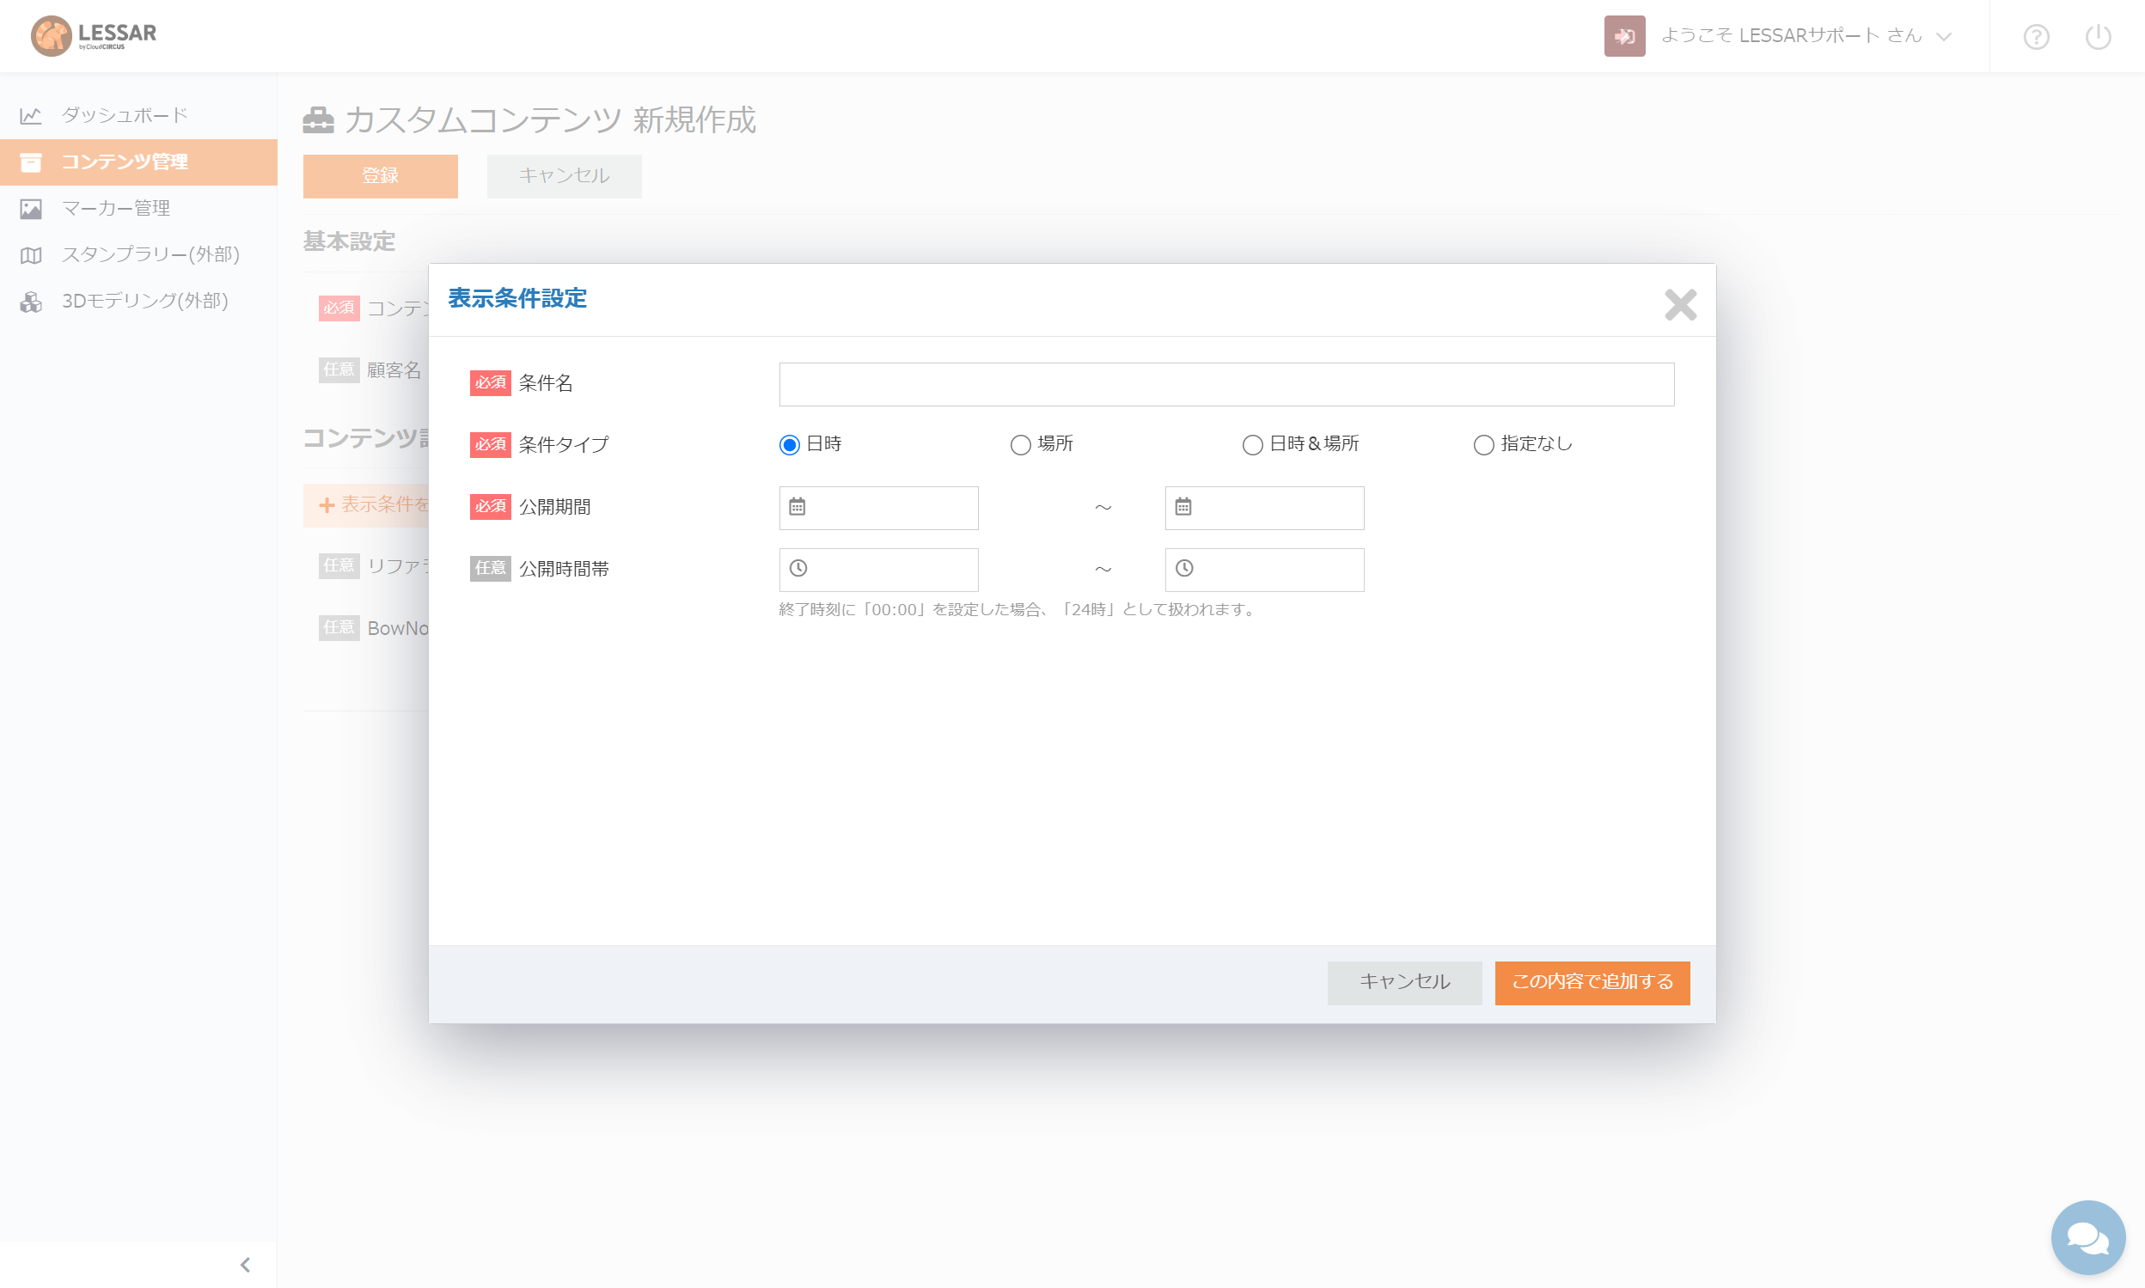Click the dashboard chart icon

(x=31, y=115)
